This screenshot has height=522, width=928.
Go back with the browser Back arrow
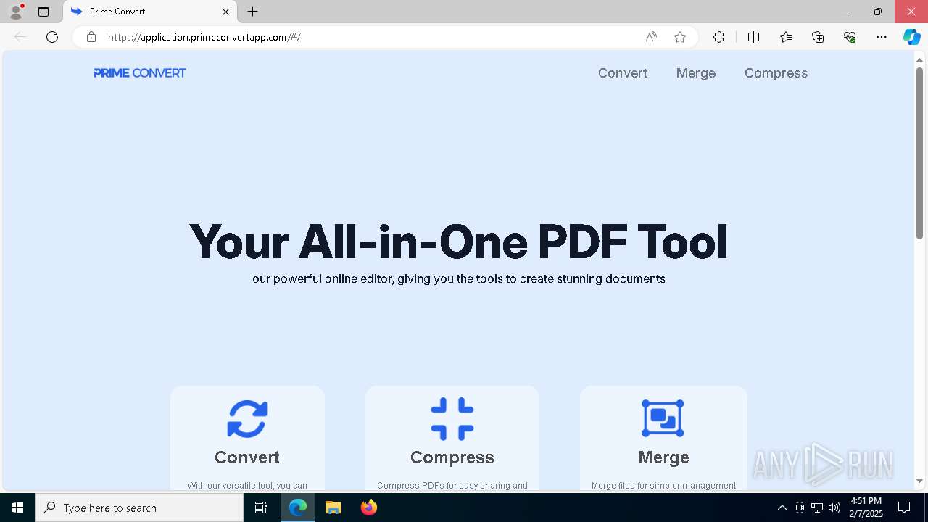20,37
